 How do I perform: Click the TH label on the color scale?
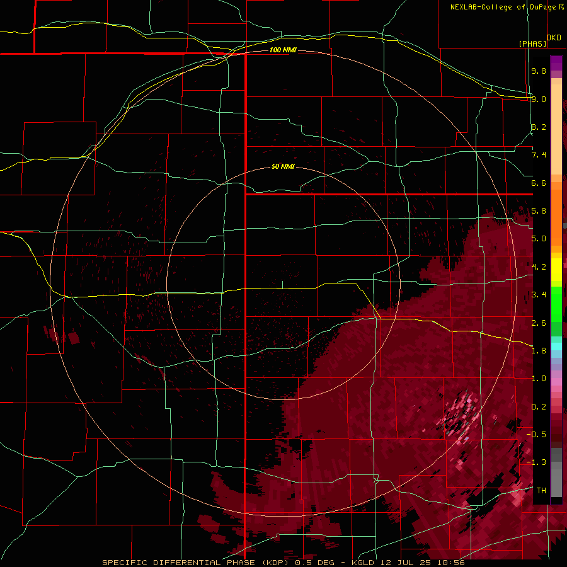coord(541,491)
